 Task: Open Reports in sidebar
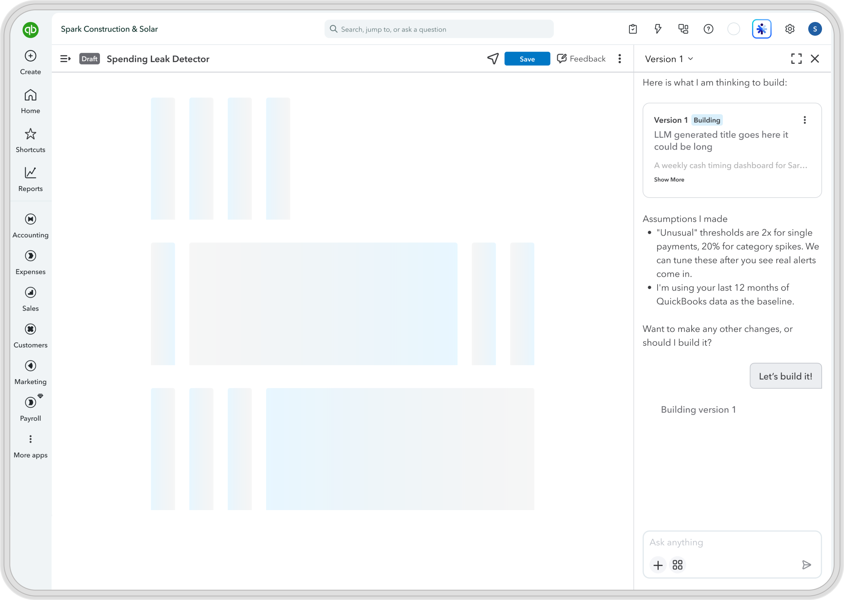tap(30, 180)
